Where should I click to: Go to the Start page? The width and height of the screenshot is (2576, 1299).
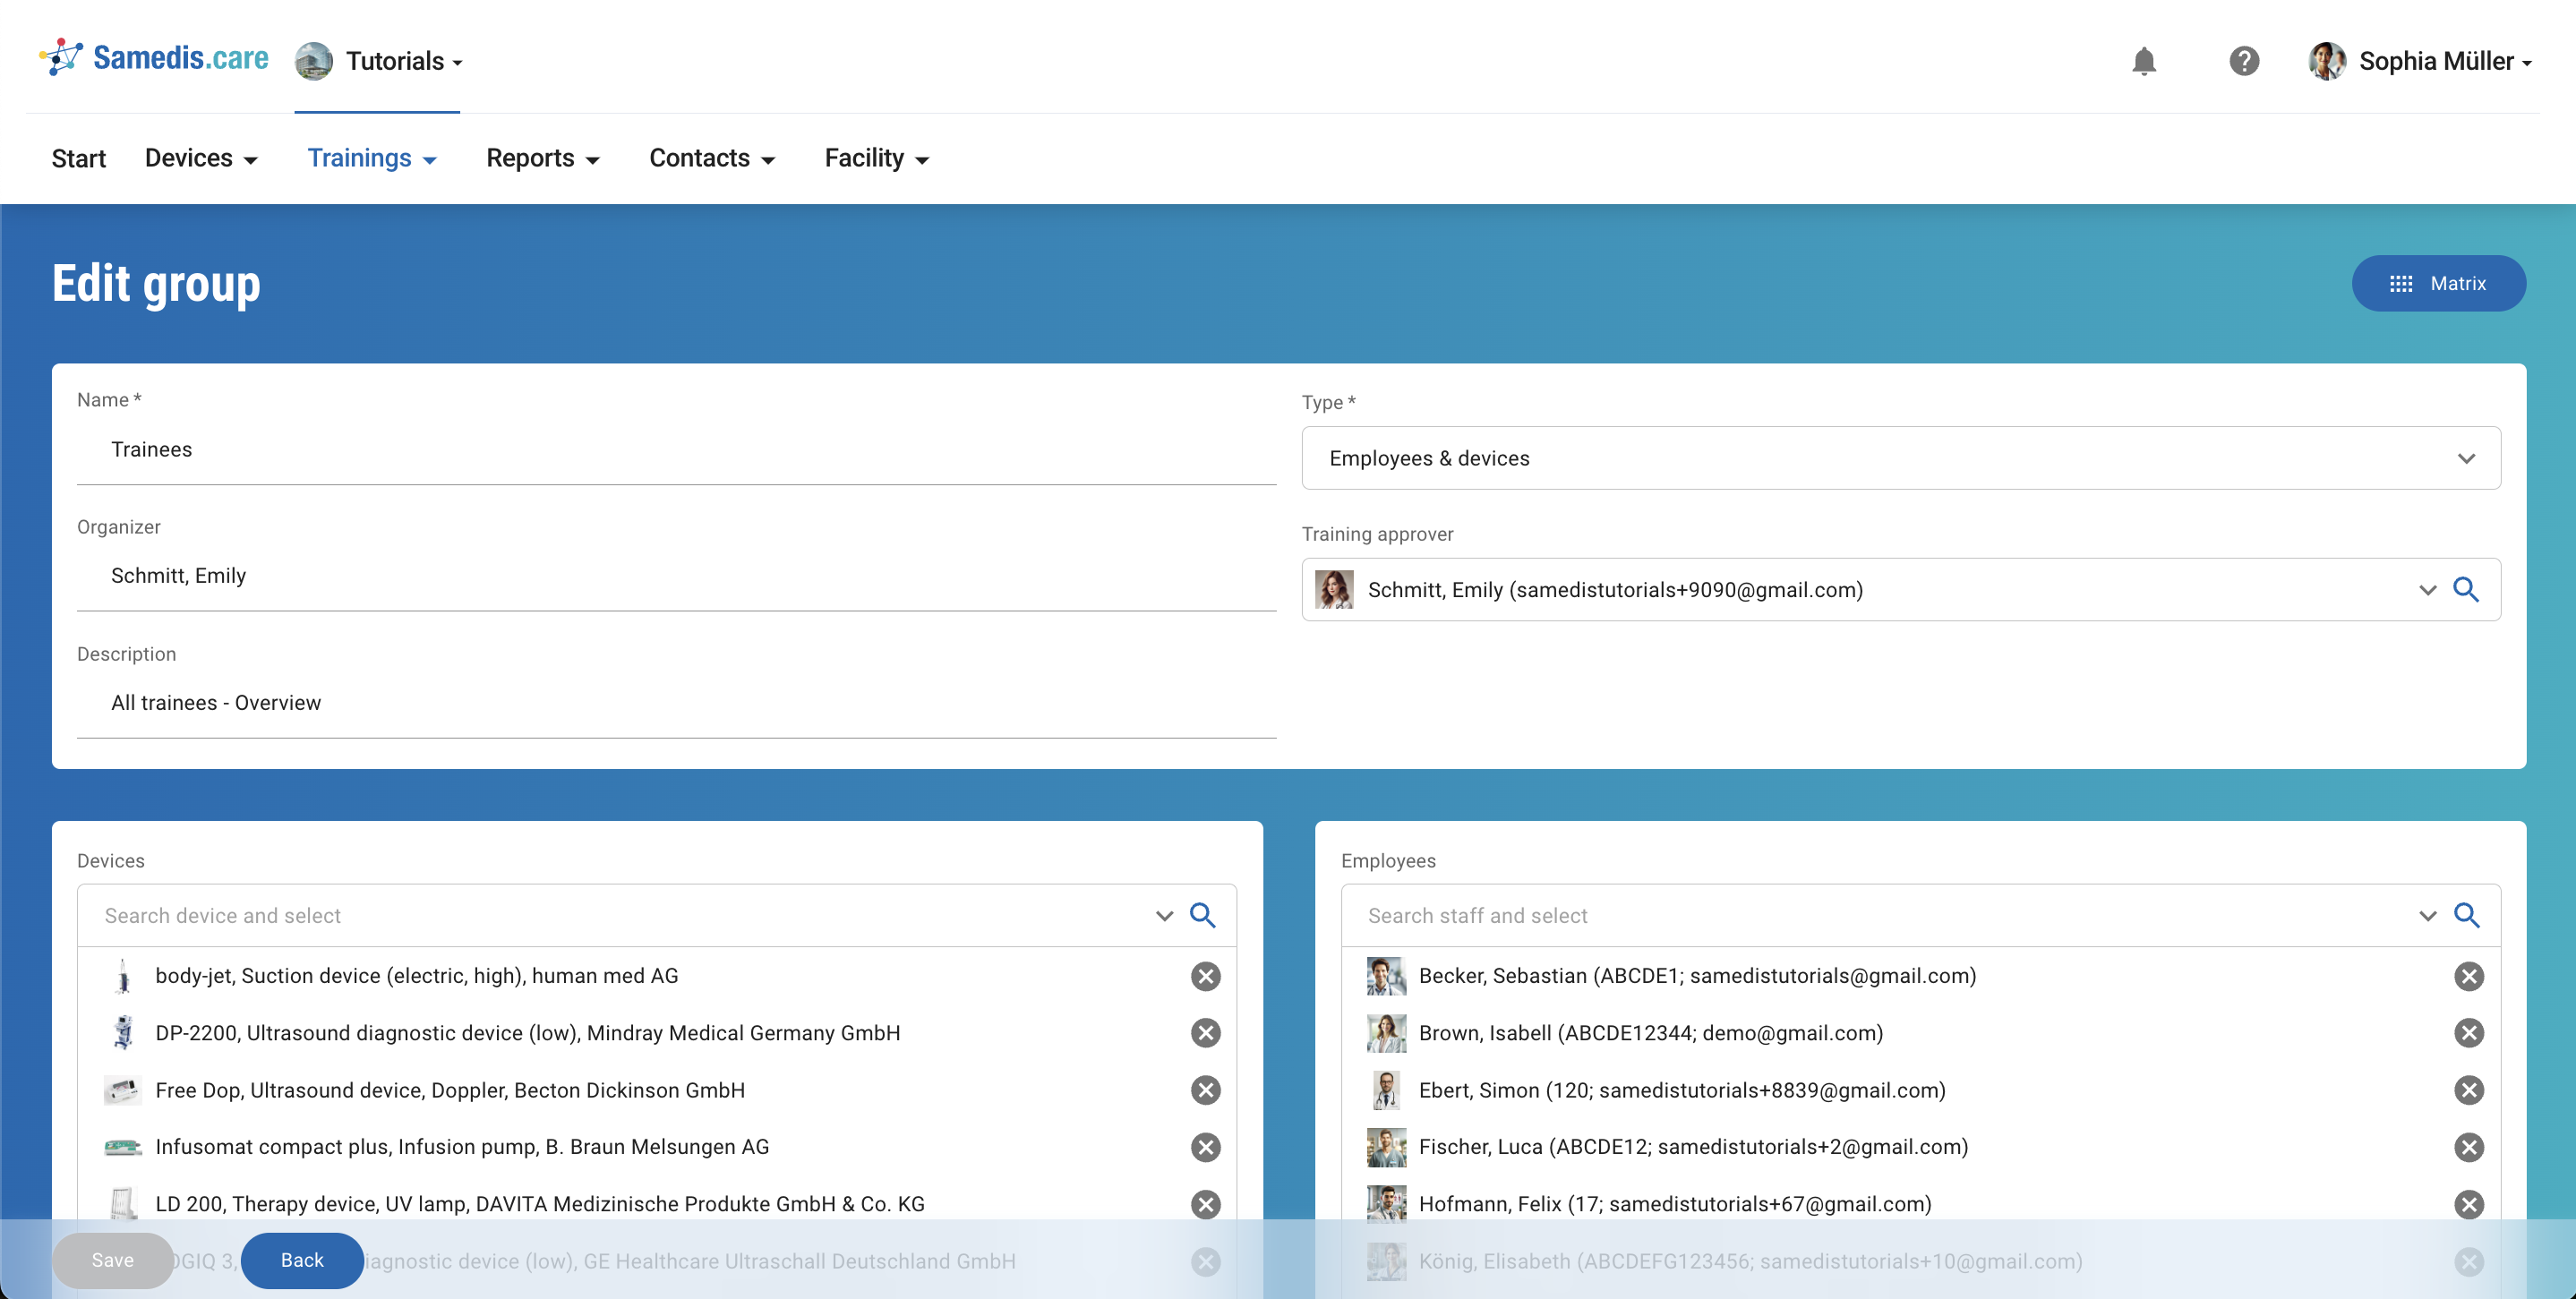(79, 158)
